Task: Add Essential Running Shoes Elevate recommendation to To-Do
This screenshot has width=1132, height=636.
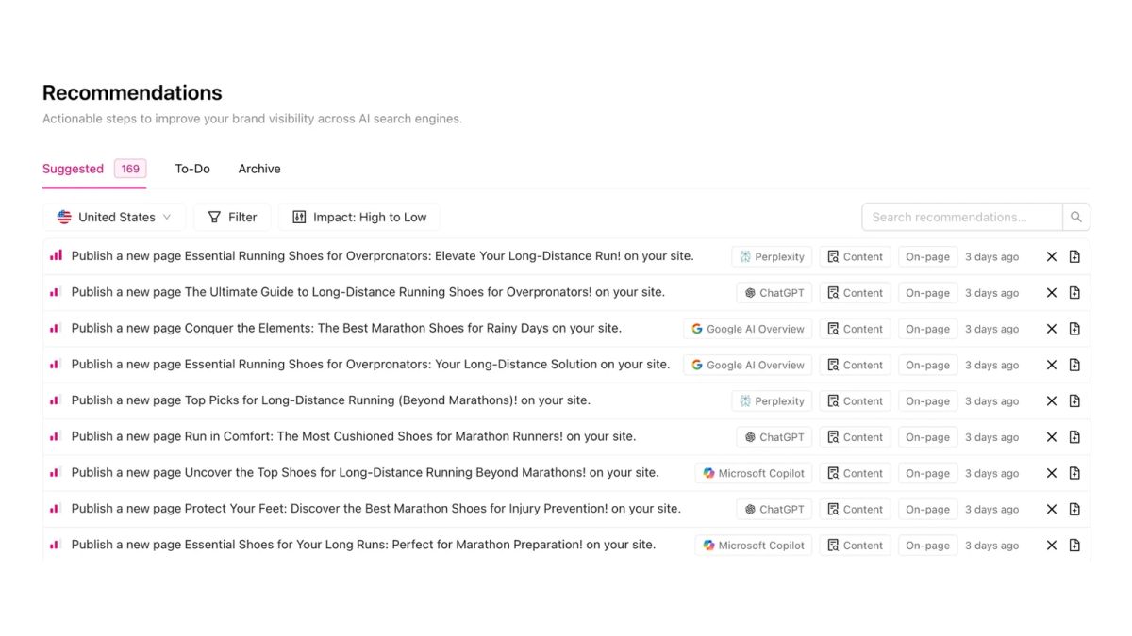Action: [x=1074, y=256]
